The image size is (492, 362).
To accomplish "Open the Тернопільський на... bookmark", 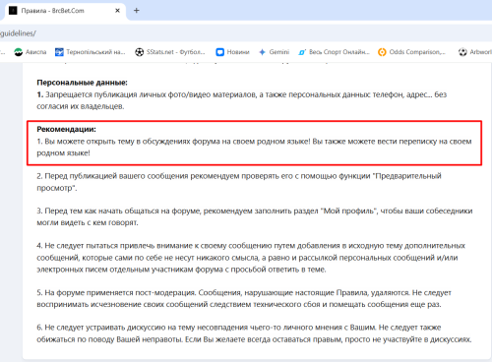I will pyautogui.click(x=91, y=52).
